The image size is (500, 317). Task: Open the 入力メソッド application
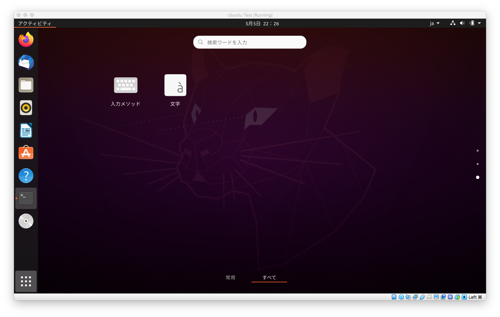pyautogui.click(x=126, y=91)
